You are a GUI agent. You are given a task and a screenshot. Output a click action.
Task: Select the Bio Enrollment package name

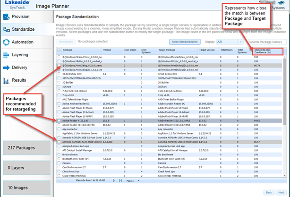pyautogui.click(x=70, y=154)
